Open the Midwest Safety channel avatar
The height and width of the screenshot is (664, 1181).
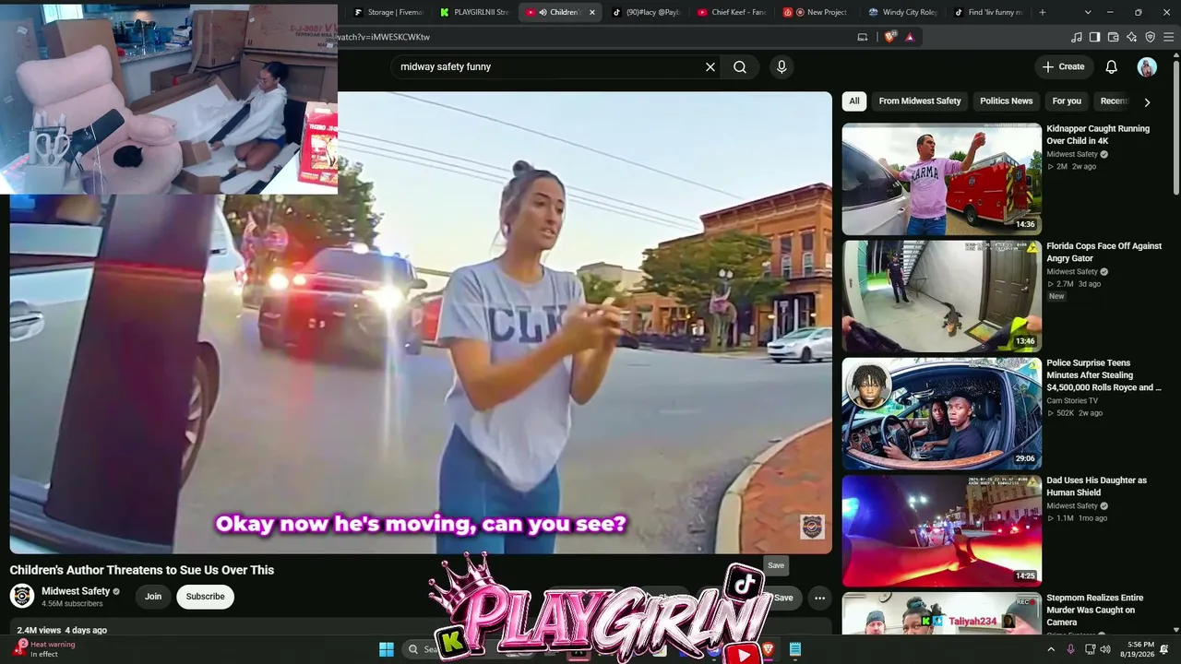22,596
